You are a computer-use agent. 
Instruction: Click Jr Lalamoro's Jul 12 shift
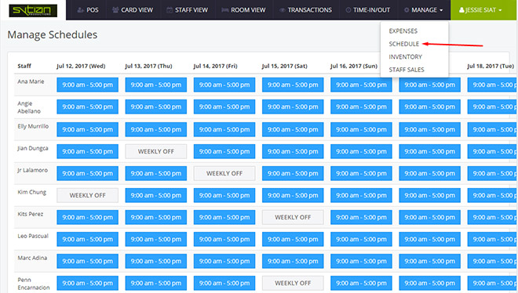click(88, 173)
